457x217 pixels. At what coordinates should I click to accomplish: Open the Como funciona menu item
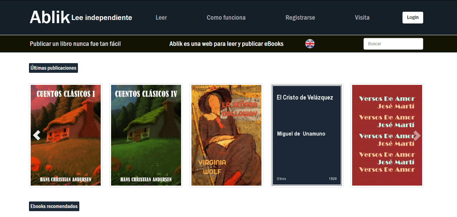[x=226, y=18]
